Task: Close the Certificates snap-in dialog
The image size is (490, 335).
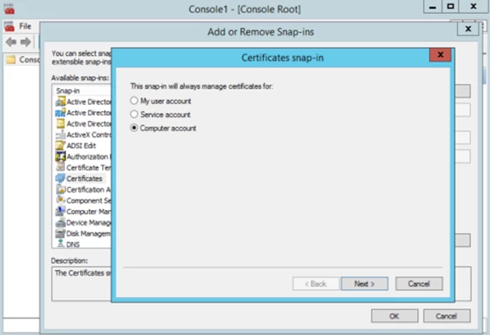Action: coord(440,55)
